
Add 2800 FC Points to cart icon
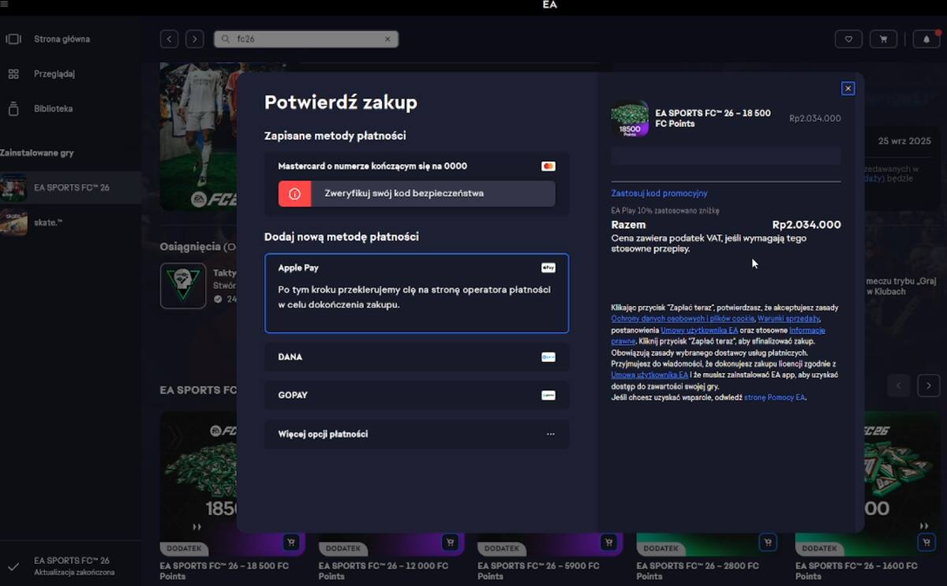(x=767, y=543)
